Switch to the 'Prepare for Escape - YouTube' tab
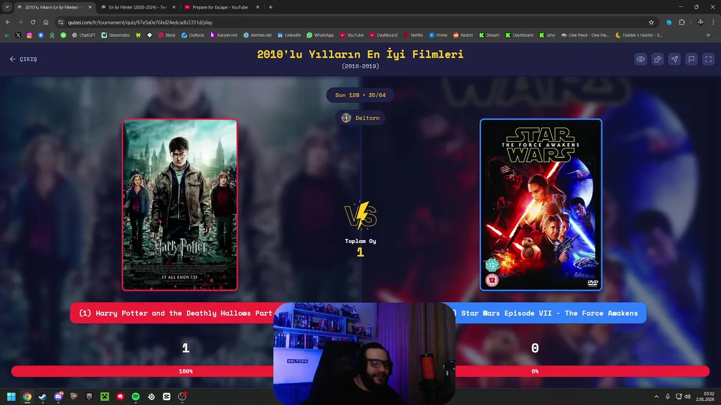This screenshot has width=721, height=405. pyautogui.click(x=220, y=7)
